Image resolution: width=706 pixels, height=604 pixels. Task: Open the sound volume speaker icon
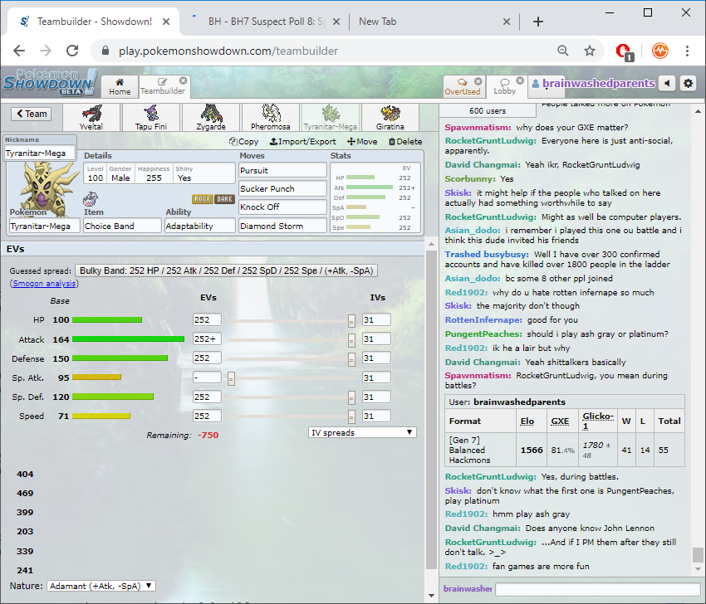point(667,83)
